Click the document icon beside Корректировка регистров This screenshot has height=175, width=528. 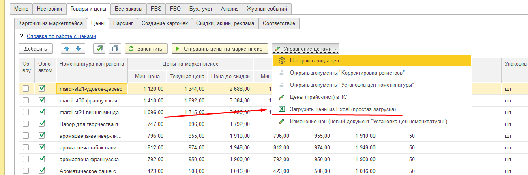pos(282,73)
